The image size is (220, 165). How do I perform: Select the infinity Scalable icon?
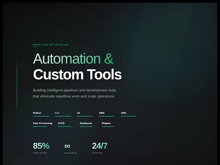(x=68, y=146)
